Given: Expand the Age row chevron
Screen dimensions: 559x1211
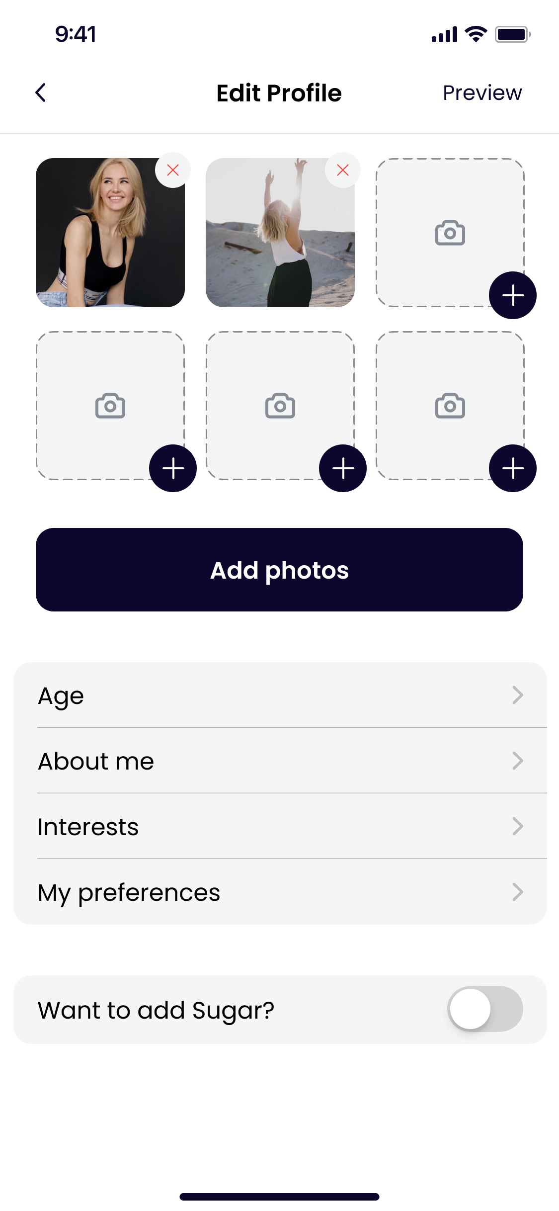Looking at the screenshot, I should 517,695.
